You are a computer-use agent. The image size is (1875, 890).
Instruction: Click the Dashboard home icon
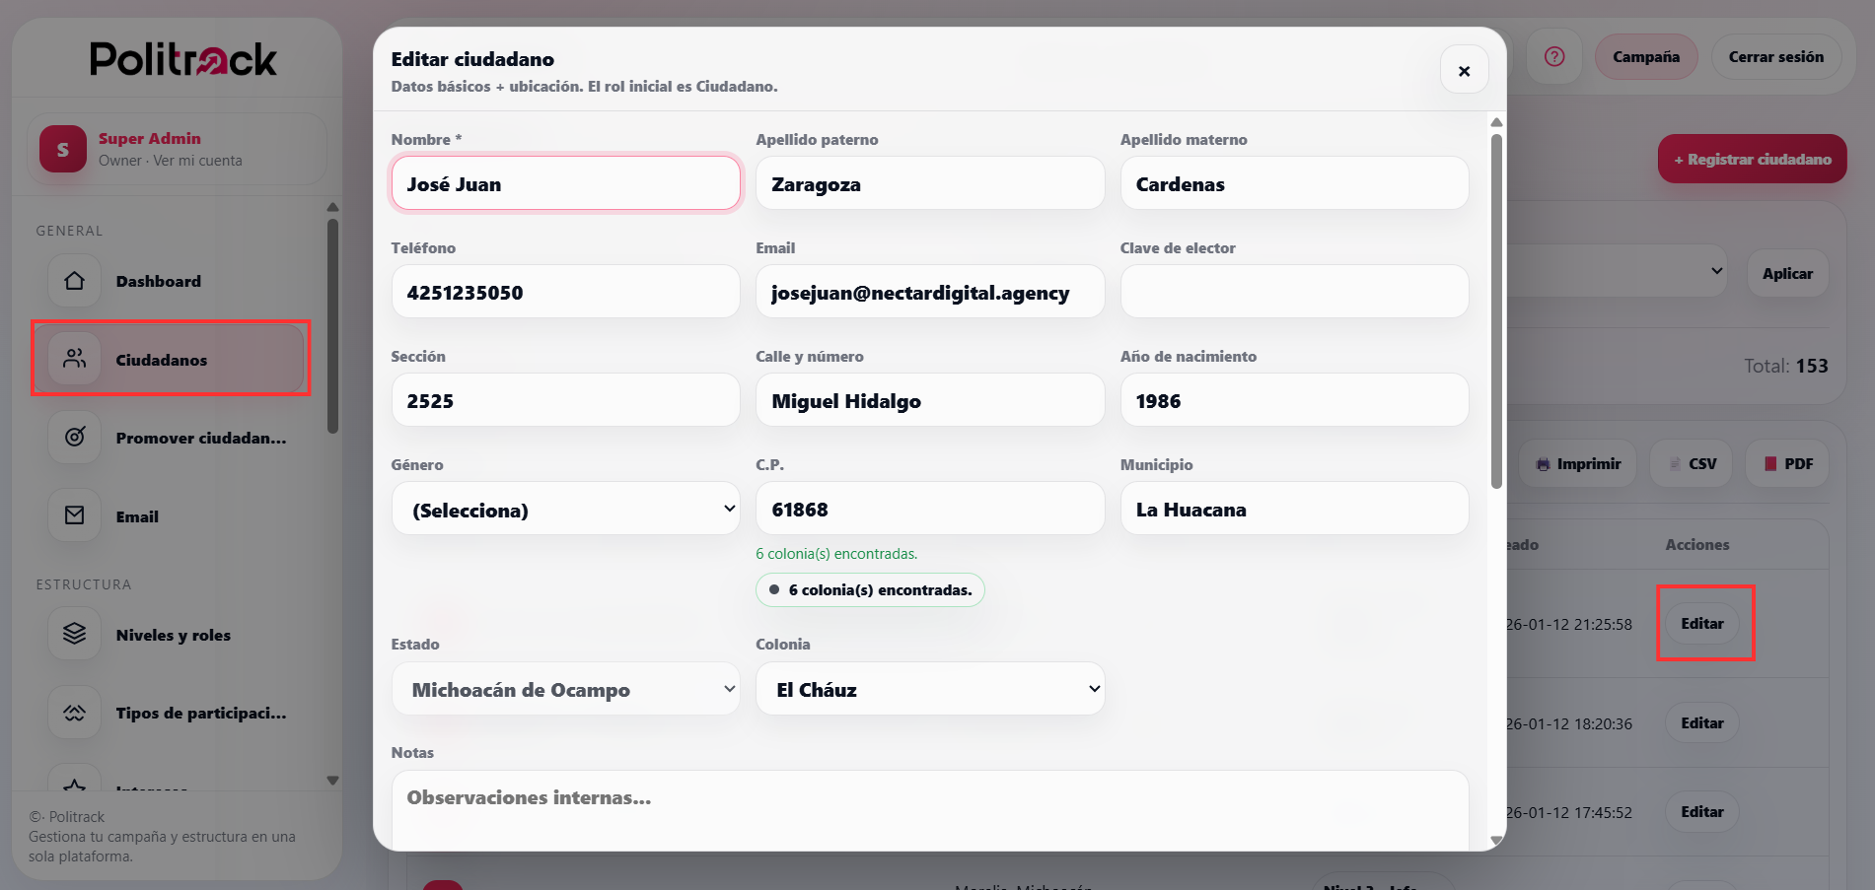click(x=74, y=280)
